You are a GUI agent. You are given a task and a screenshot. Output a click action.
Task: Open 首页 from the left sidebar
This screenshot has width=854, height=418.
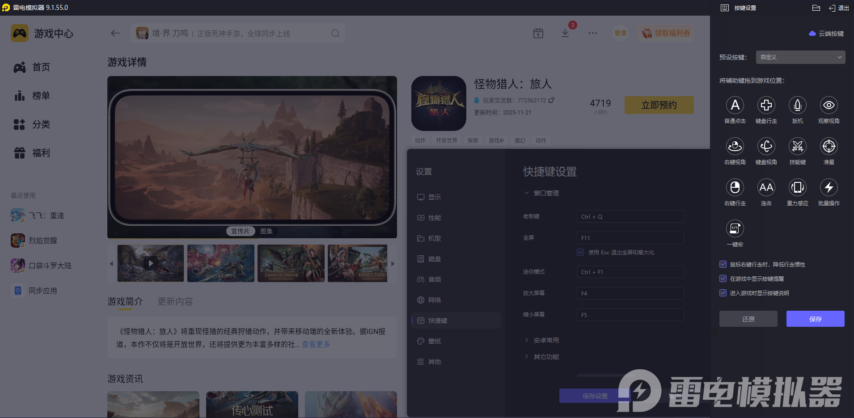click(x=41, y=67)
